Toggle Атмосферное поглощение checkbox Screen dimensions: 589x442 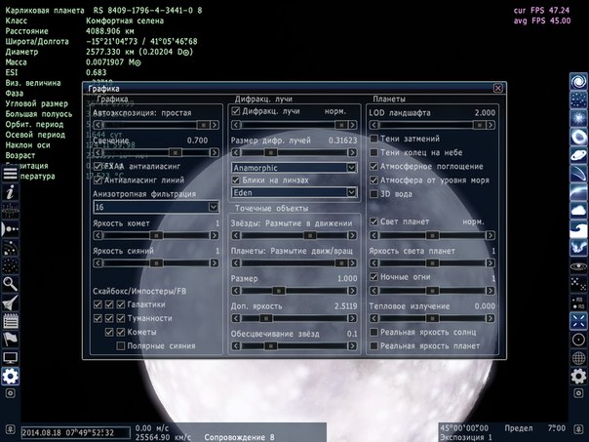click(x=373, y=166)
